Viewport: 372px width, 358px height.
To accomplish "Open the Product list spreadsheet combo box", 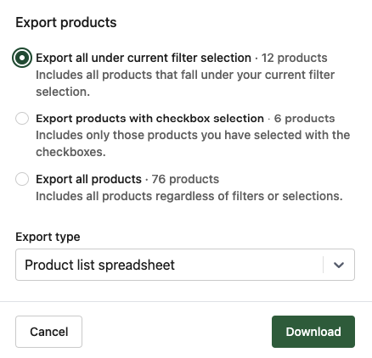I will 185,265.
